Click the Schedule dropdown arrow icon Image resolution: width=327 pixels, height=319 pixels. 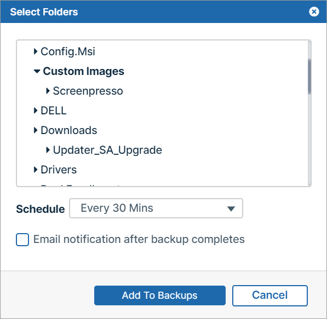[x=231, y=208]
